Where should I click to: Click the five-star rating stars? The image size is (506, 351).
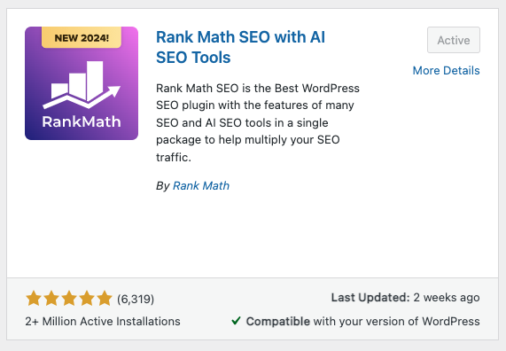[x=69, y=298]
